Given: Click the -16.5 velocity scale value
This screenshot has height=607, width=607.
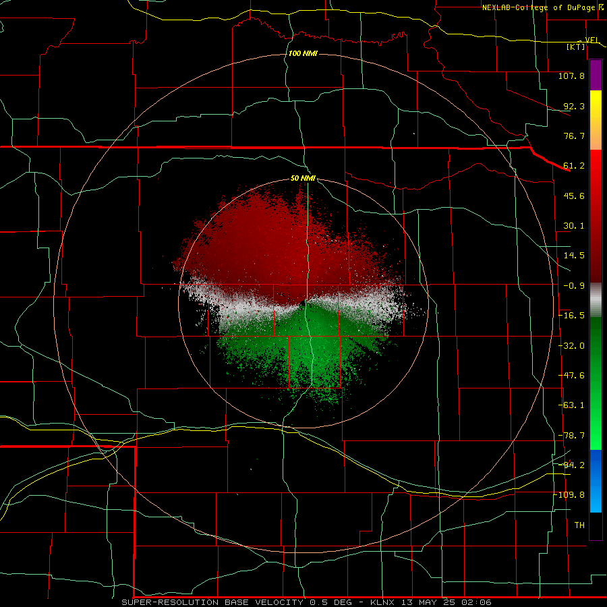Looking at the screenshot, I should [571, 316].
